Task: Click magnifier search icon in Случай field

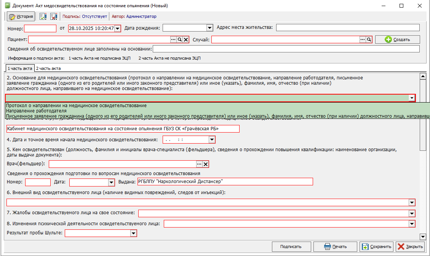Action: (x=369, y=40)
